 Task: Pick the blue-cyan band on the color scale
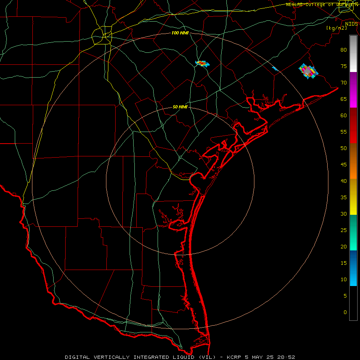click(353, 268)
